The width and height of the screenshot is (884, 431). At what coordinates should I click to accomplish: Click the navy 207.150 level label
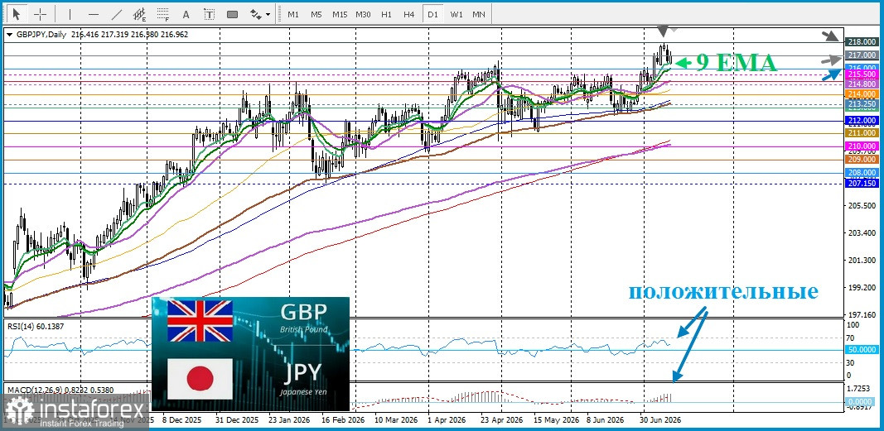pyautogui.click(x=861, y=184)
